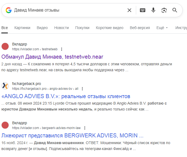Viewport: 187px width, 157px height.
Task: Click URL vklader.com › bergwerk-advies-morin-law
Action: [x=46, y=128]
